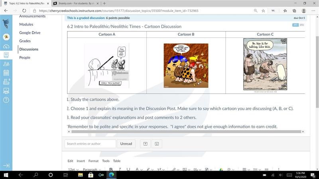Open the Windows notification center
Image resolution: width=319 pixels, height=179 pixels.
313,175
